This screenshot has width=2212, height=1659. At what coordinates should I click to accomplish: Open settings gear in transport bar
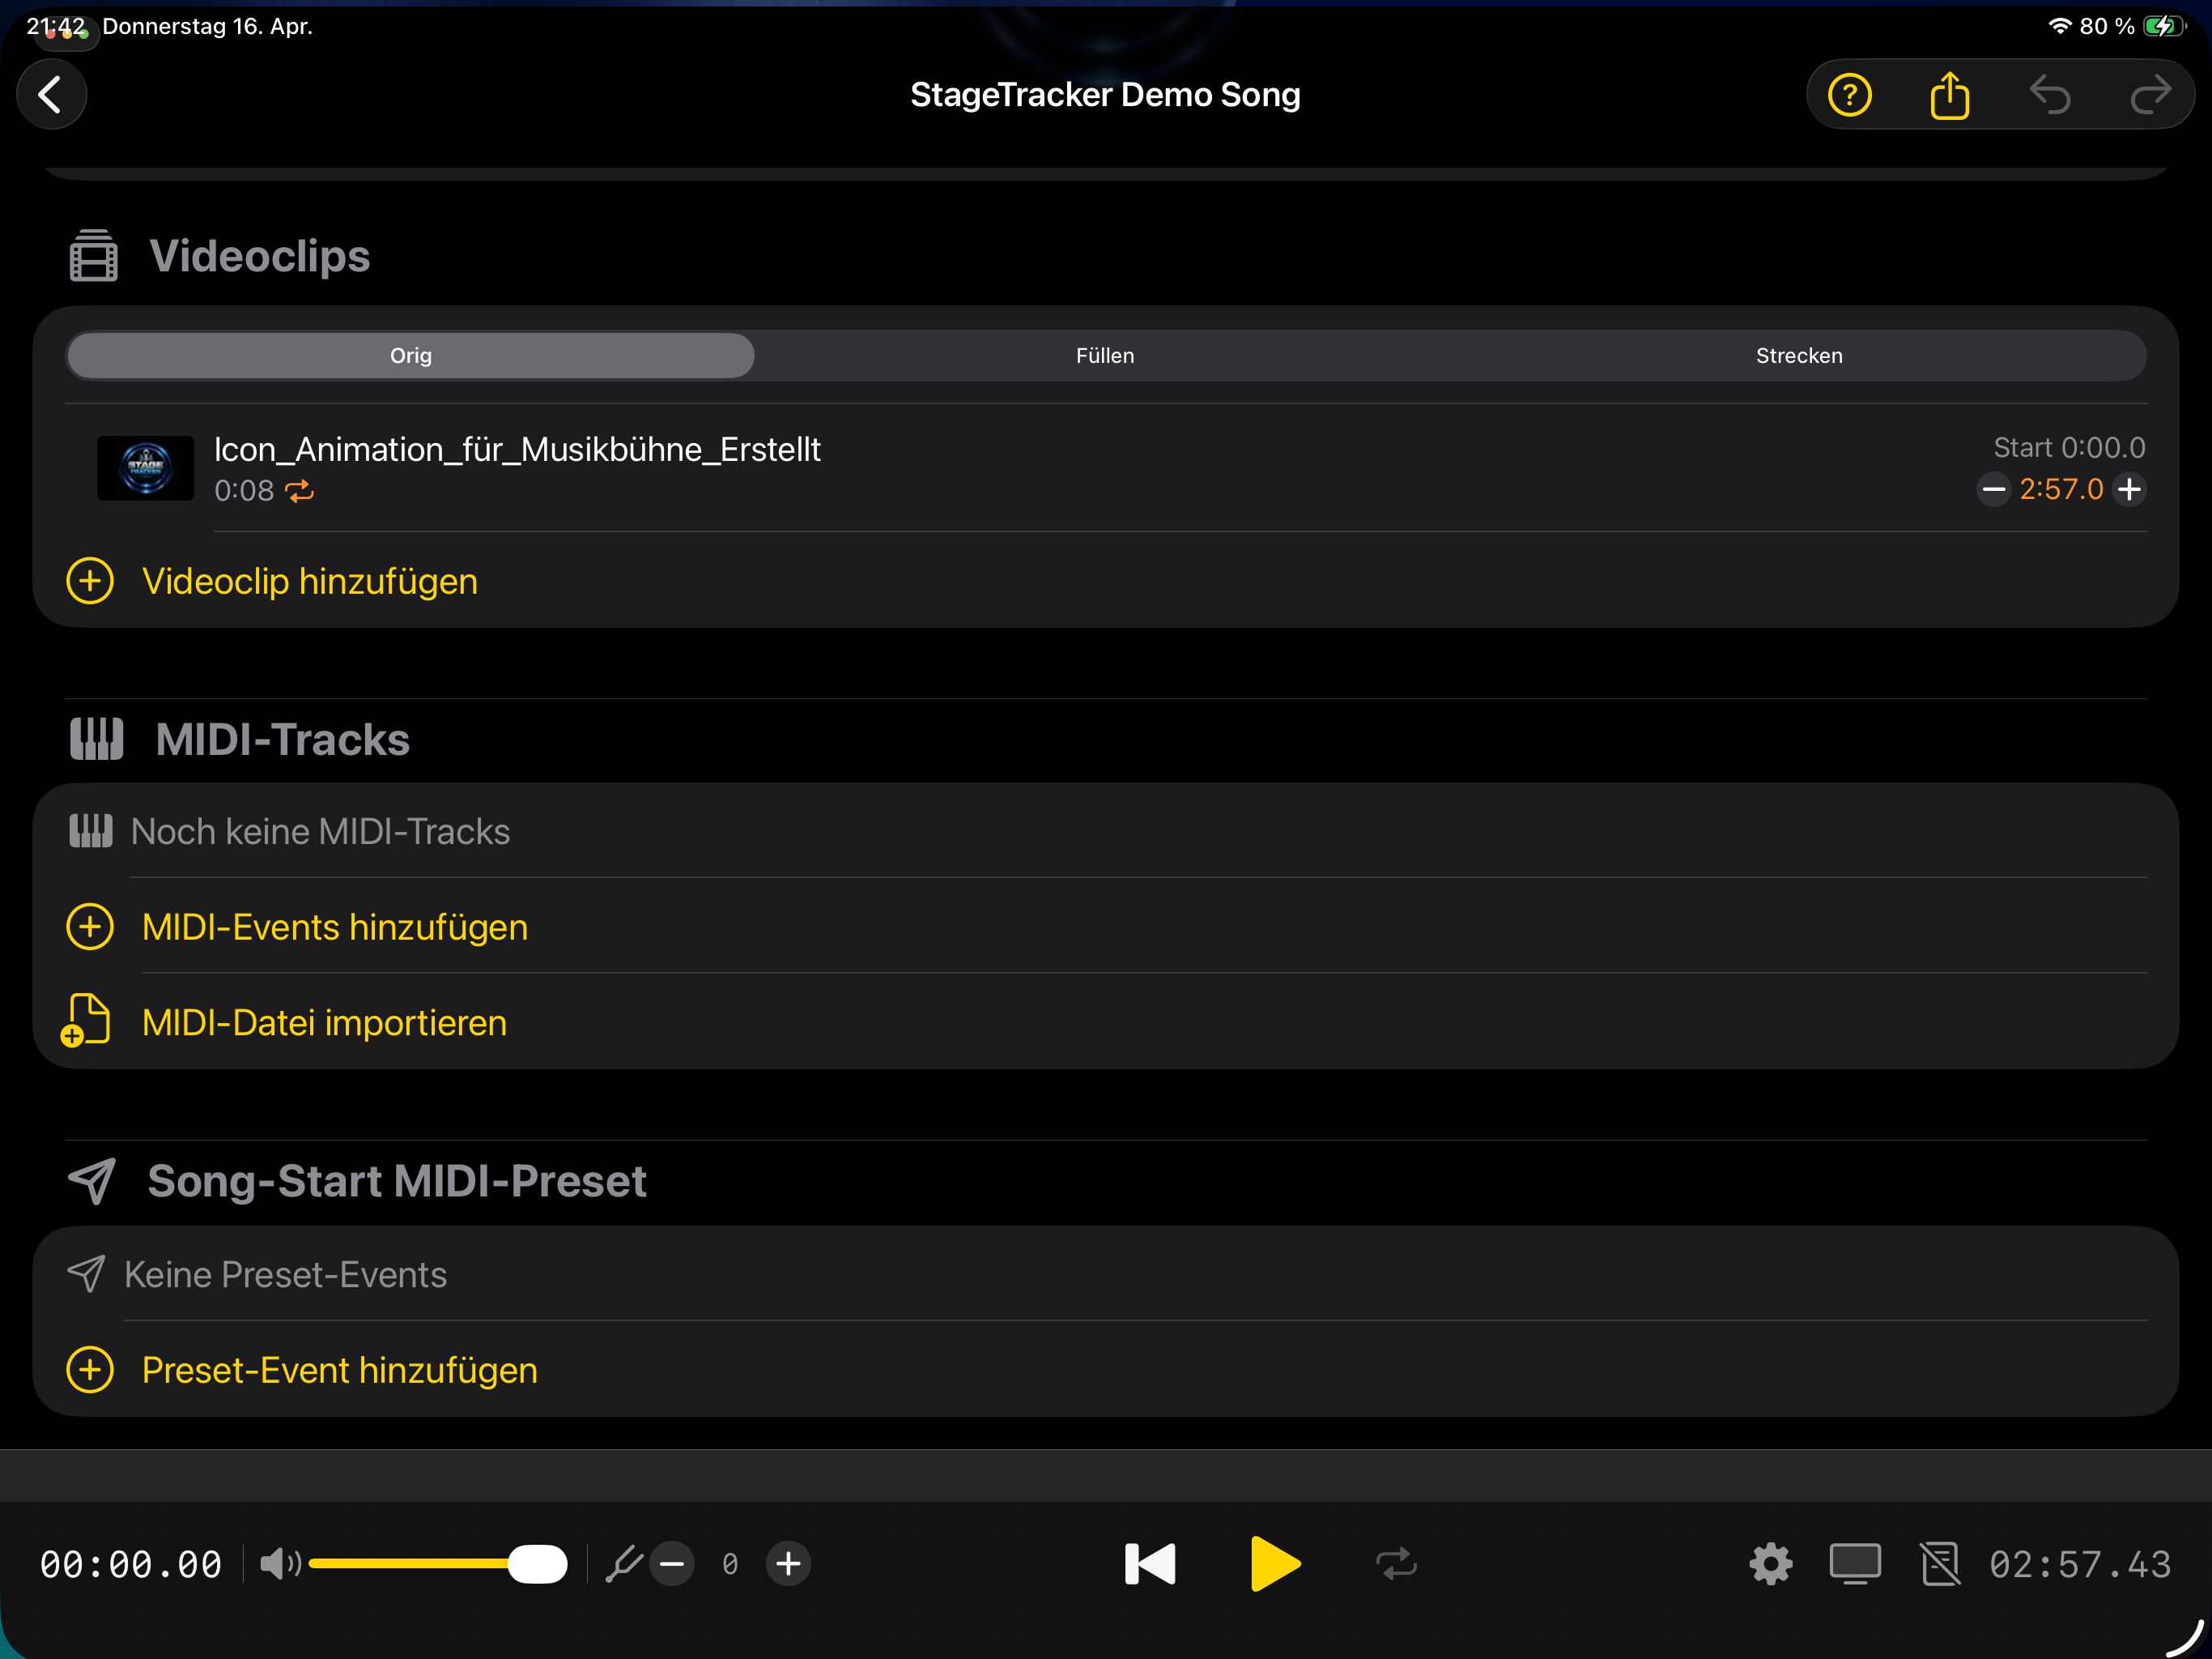tap(1770, 1563)
